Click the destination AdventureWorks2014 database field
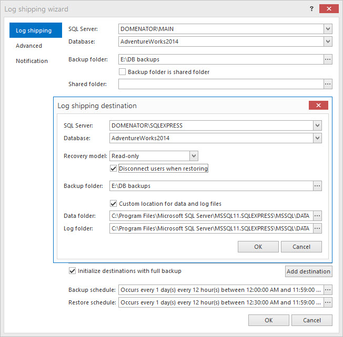343x337 pixels. point(211,138)
